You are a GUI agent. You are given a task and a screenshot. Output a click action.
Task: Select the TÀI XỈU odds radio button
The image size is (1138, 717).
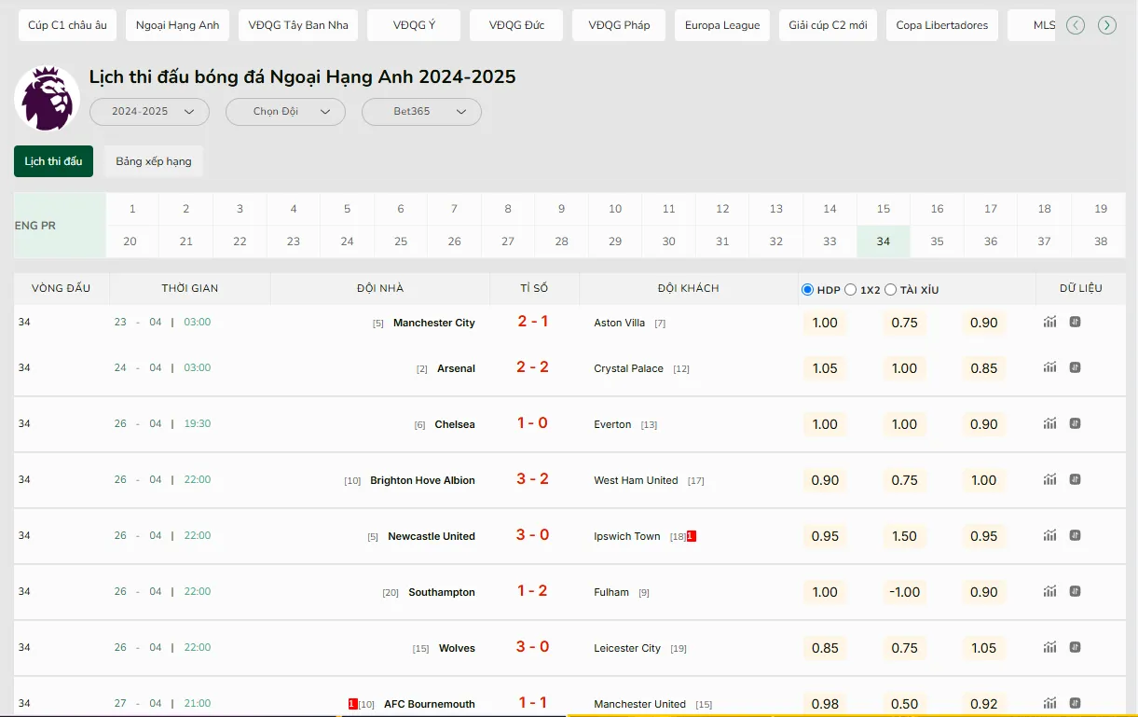click(x=890, y=289)
